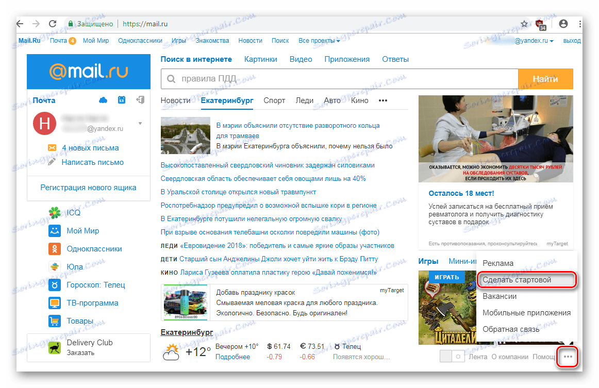Bookmark the page with the star icon
Screen dimensions: 599x388
524,24
